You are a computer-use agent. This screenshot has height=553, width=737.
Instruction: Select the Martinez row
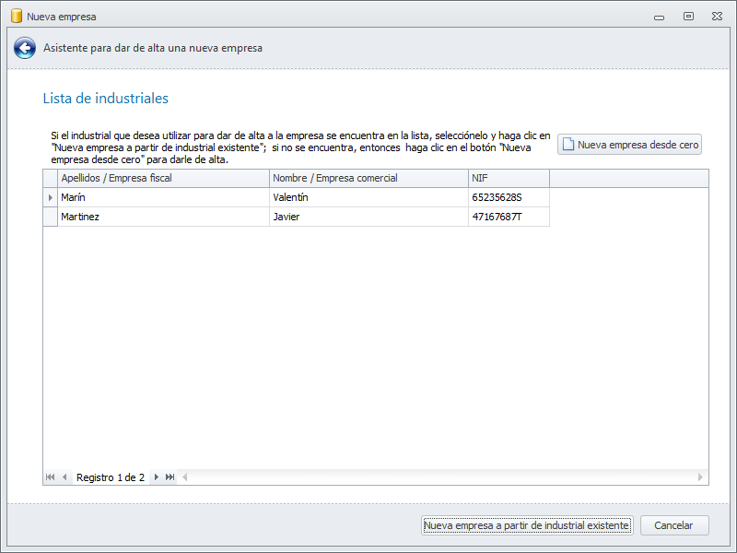coord(163,217)
